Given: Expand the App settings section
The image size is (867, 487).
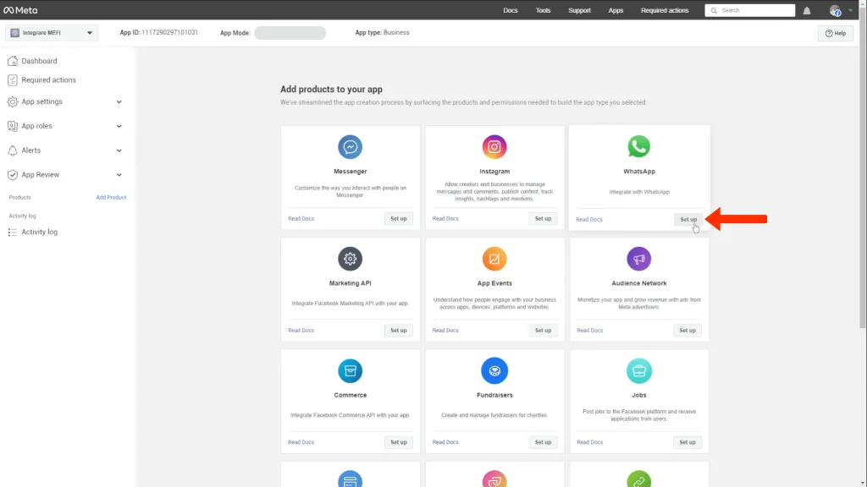Looking at the screenshot, I should 119,101.
